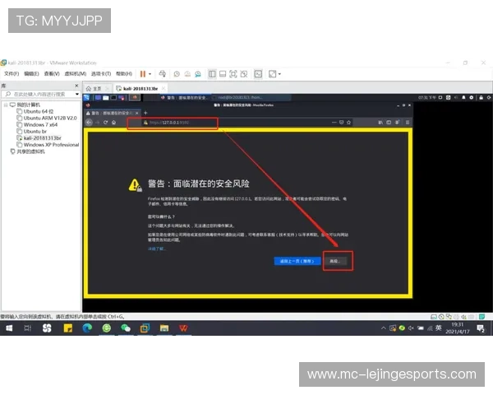The width and height of the screenshot is (493, 395).
Task: Open WPS Office from the taskbar
Action: (x=183, y=328)
